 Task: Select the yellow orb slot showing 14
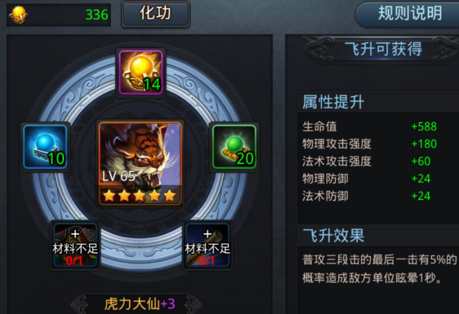click(141, 73)
